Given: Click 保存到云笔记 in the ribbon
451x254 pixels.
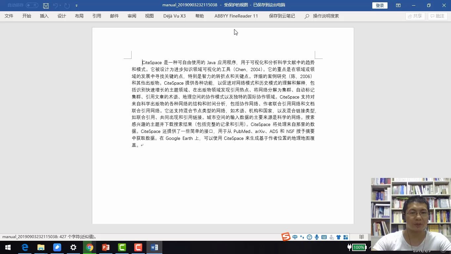Looking at the screenshot, I should click(281, 16).
